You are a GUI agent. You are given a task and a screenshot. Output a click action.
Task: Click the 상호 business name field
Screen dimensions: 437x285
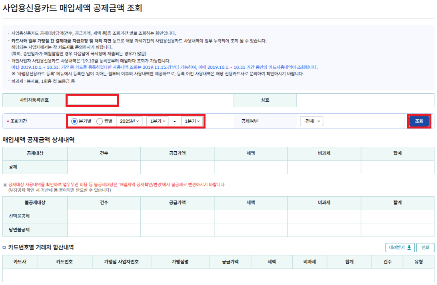coord(365,100)
